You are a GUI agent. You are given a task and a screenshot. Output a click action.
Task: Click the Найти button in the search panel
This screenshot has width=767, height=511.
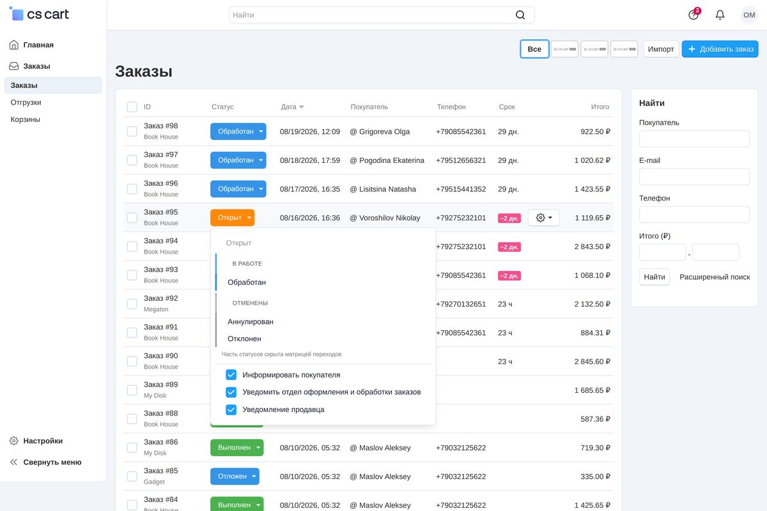tap(655, 277)
